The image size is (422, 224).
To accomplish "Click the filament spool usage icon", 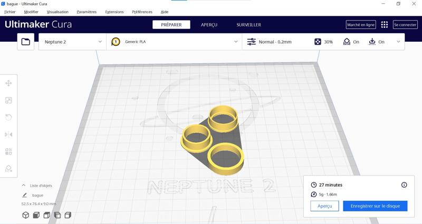I will click(313, 194).
